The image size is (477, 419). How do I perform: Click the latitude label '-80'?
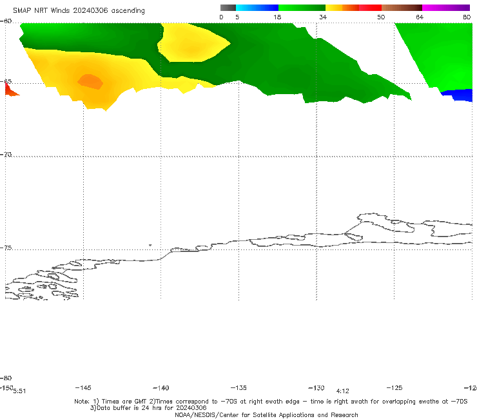(x=6, y=378)
